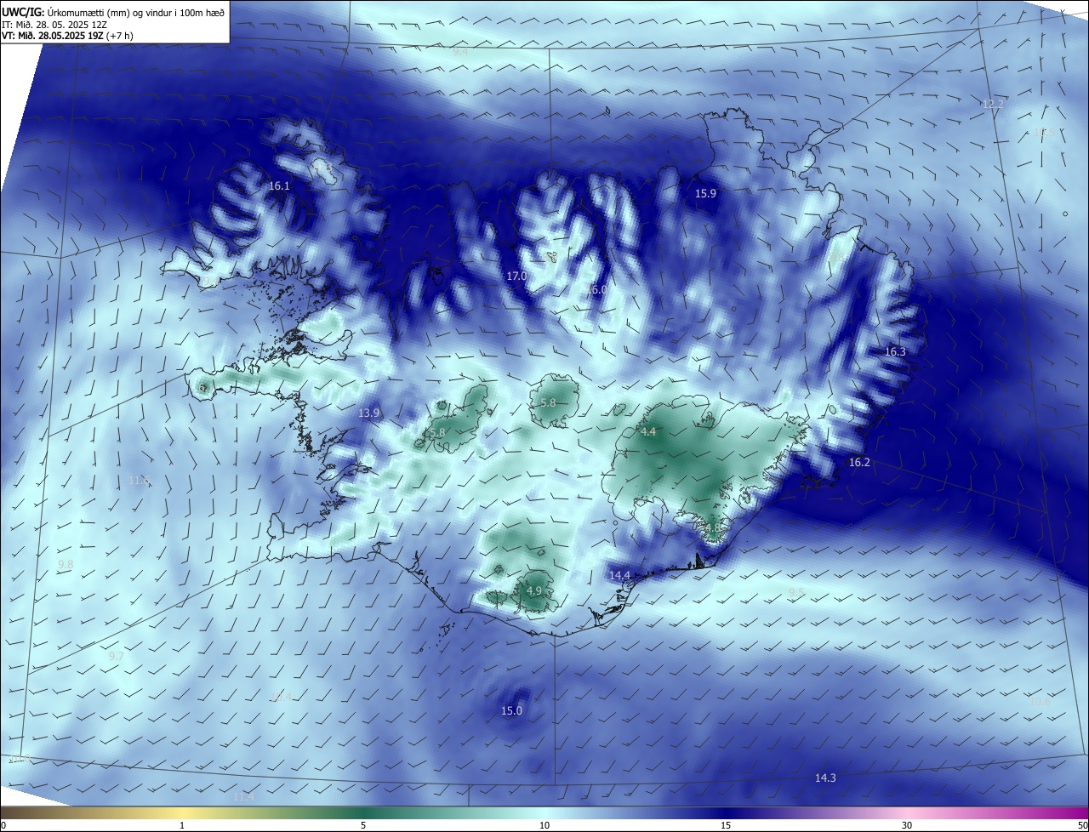This screenshot has width=1089, height=832.
Task: Click the 9.5 value label
Action: click(x=796, y=592)
